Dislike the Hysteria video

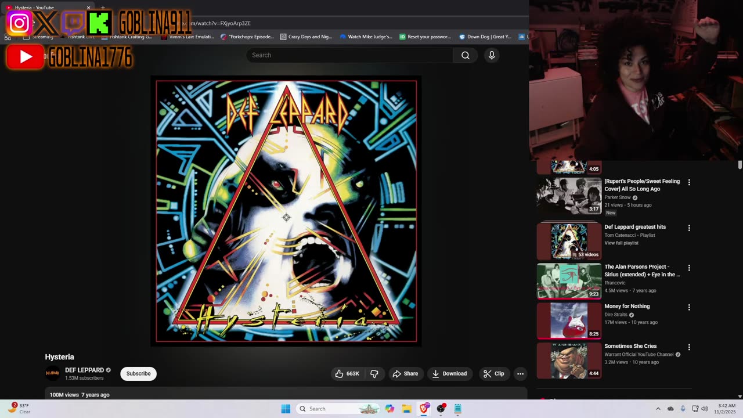[374, 374]
